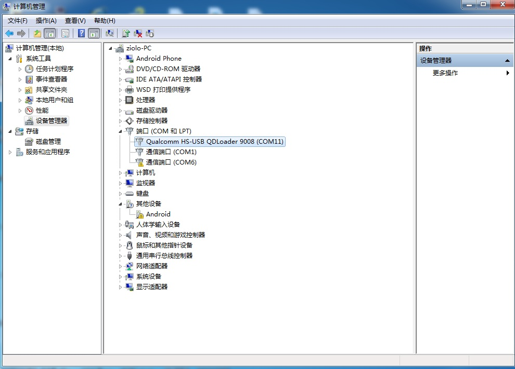Viewport: 515px width, 369px height.
Task: Select 网络适配器 category
Action: click(152, 266)
